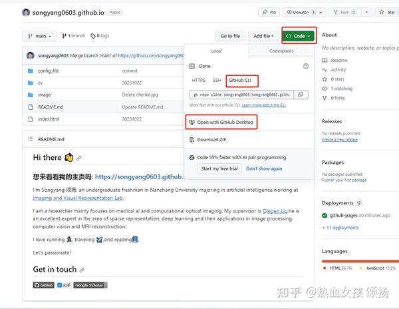The image size is (399, 309).
Task: Open the config_file folder
Action: (49, 71)
